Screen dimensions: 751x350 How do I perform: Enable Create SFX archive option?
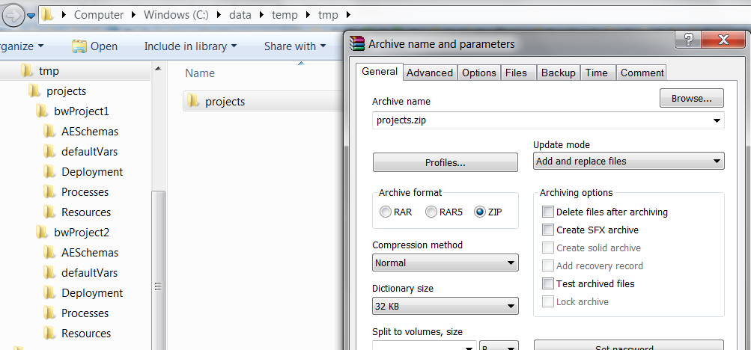tap(548, 230)
